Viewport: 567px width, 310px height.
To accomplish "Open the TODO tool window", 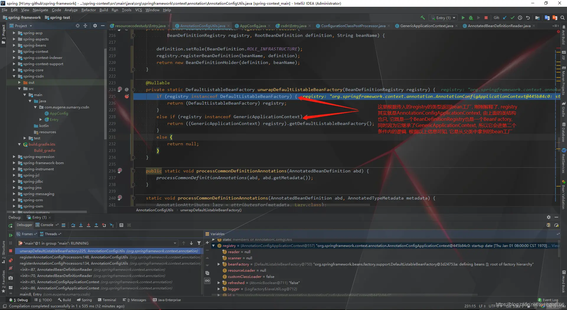I will 43,300.
